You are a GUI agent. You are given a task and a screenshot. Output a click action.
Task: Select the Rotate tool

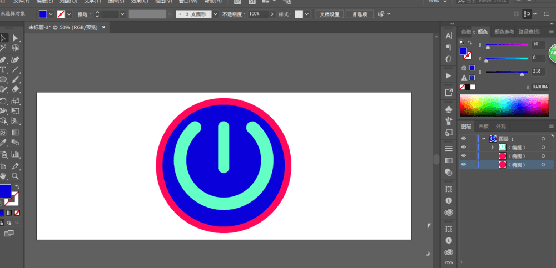pyautogui.click(x=3, y=101)
